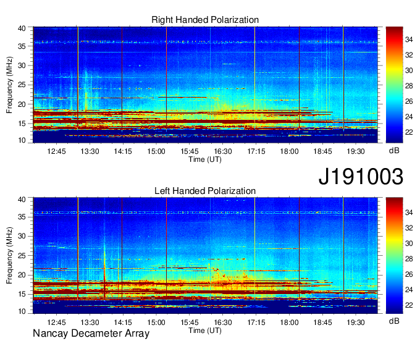Click the 40 MHz tick on left-handed plot
420x341 pixels.
pyautogui.click(x=22, y=199)
